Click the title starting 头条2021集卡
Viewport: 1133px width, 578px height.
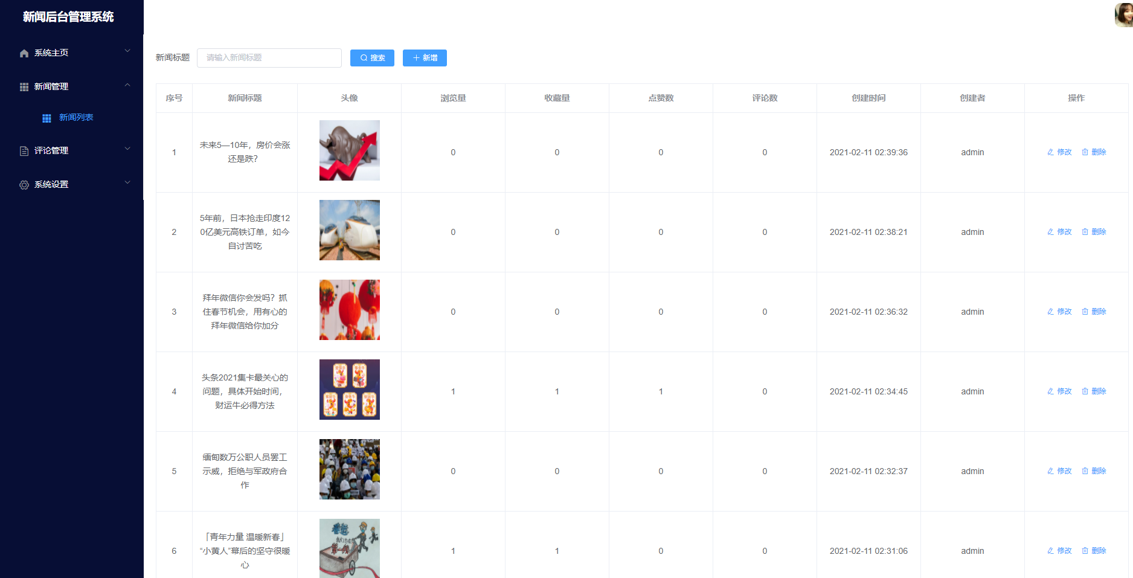[x=245, y=391]
